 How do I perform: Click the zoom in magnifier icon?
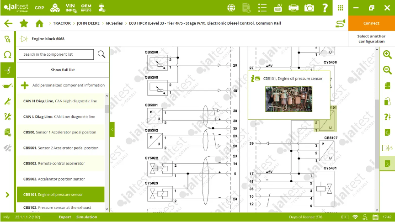tap(387, 54)
